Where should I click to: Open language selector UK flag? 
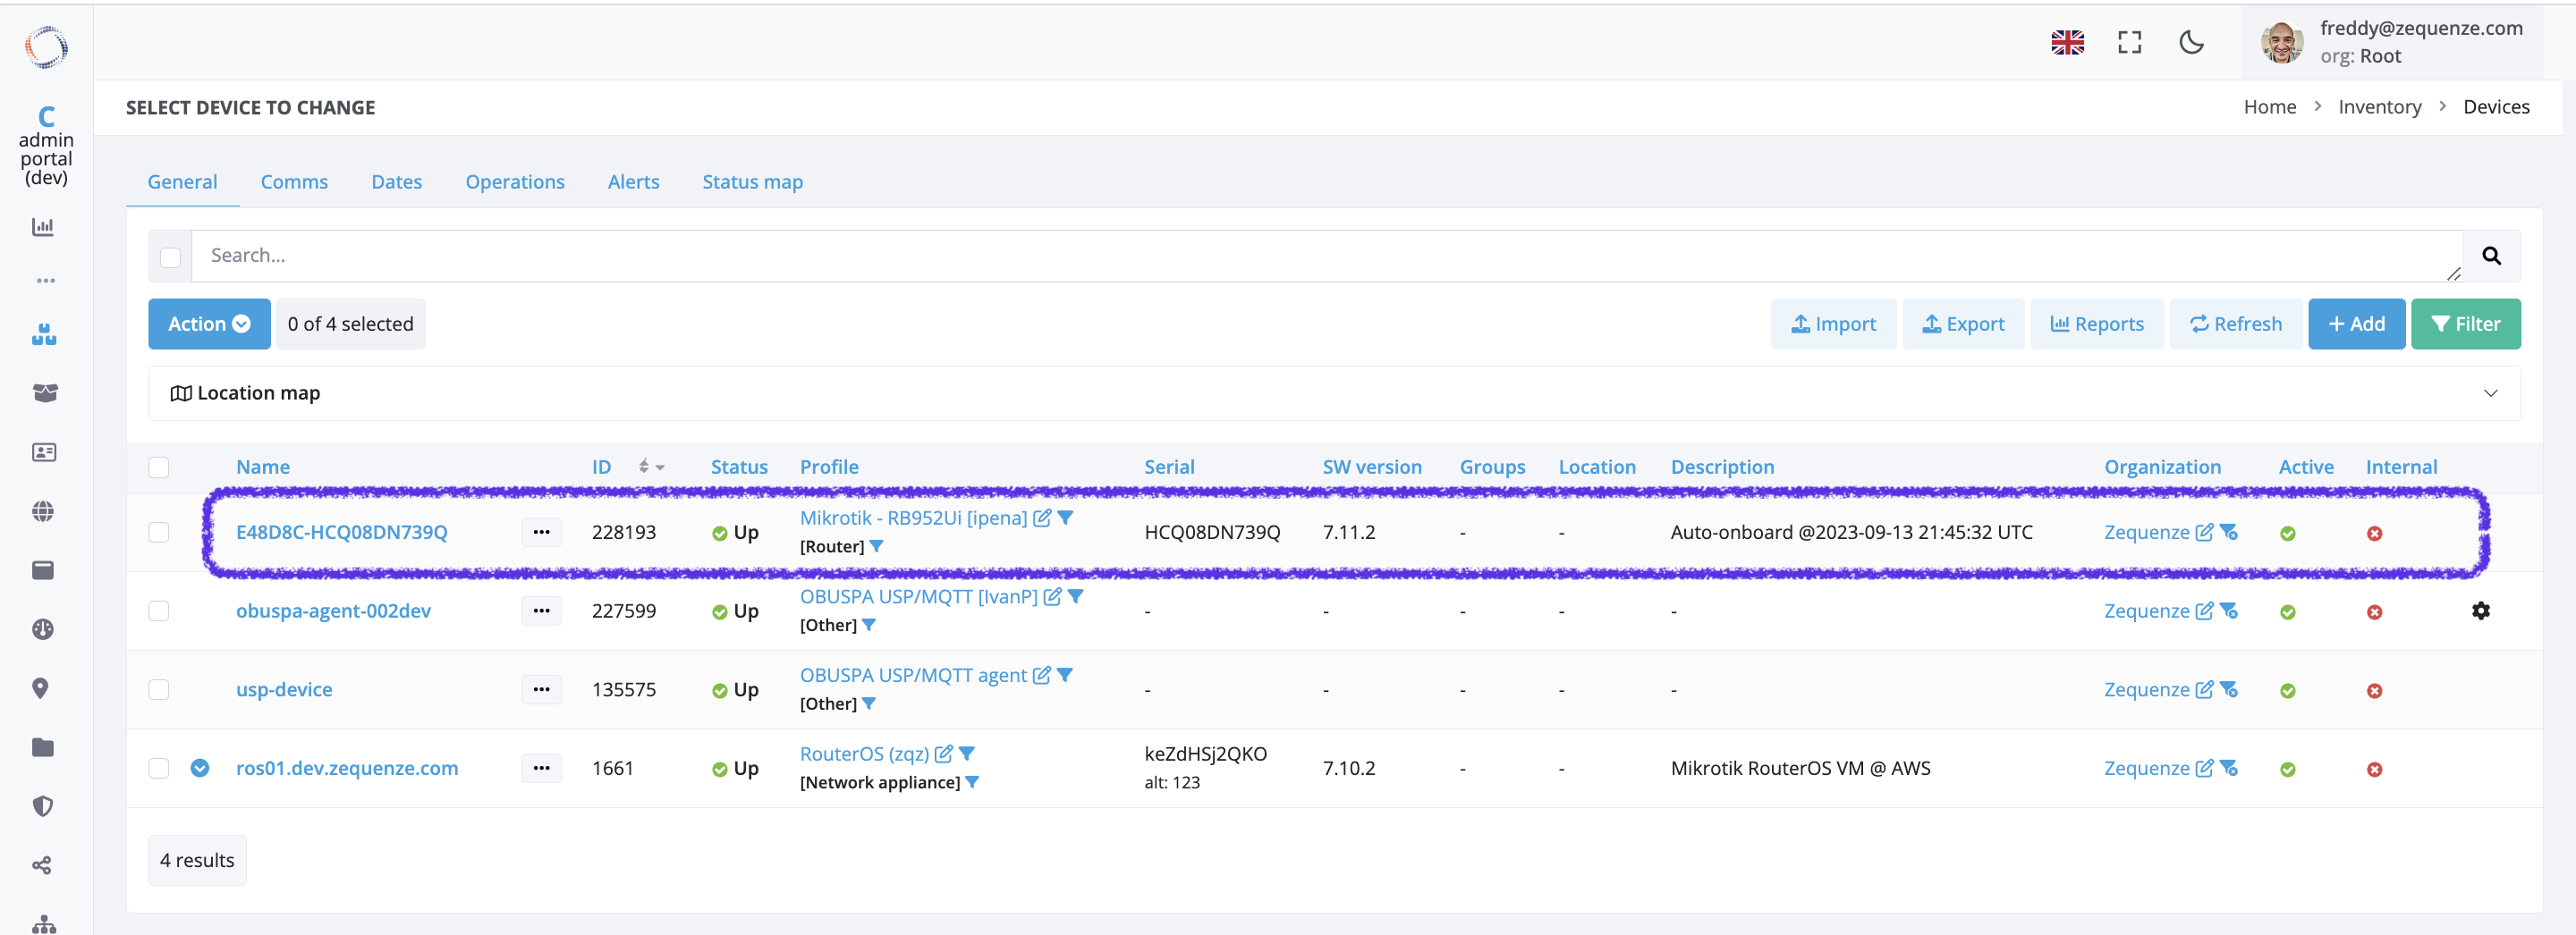tap(2067, 43)
